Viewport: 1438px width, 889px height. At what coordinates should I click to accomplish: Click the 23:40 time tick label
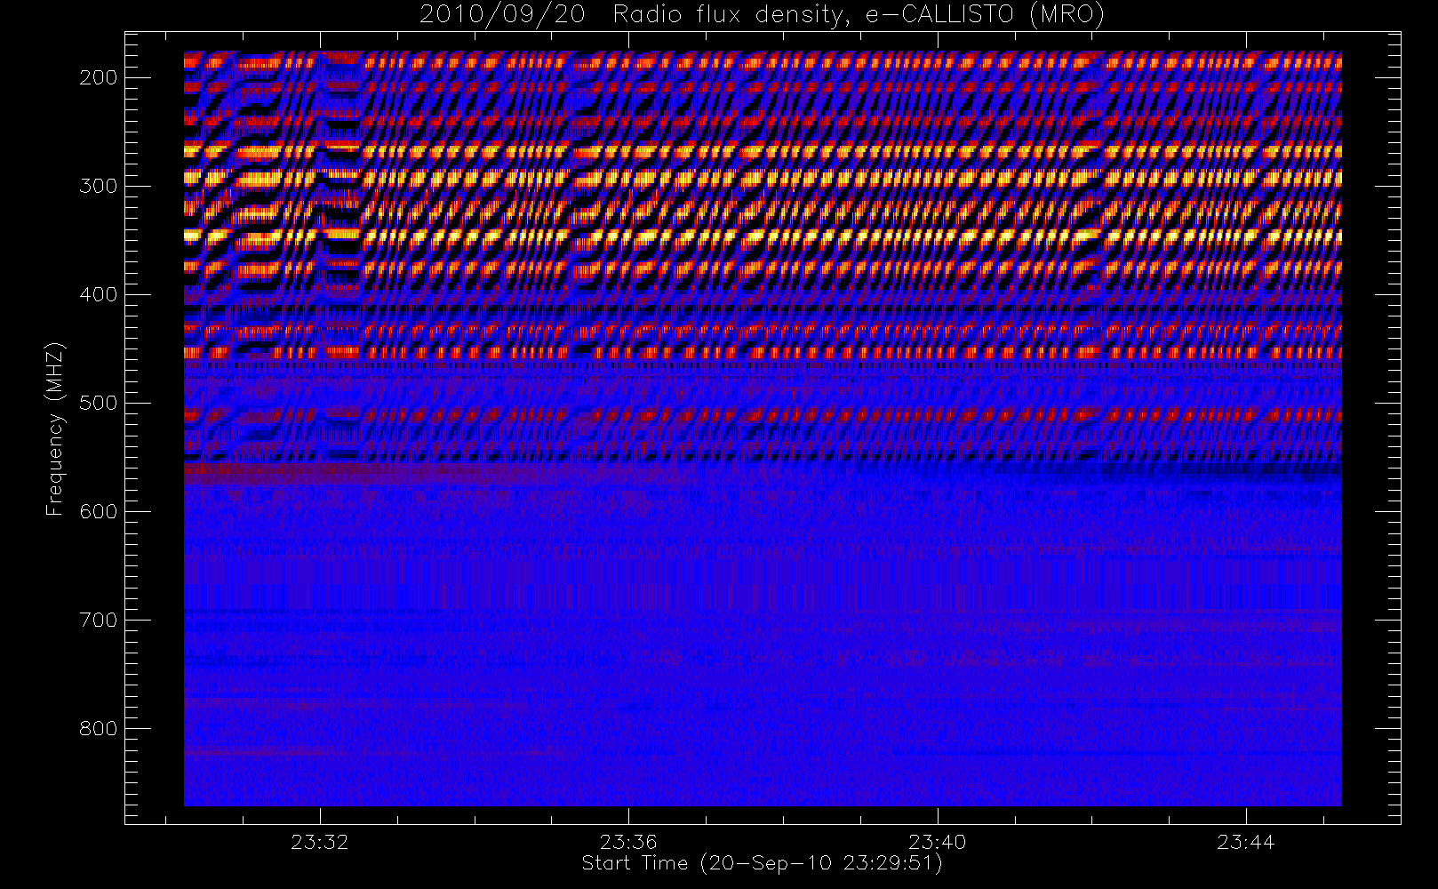(x=937, y=842)
